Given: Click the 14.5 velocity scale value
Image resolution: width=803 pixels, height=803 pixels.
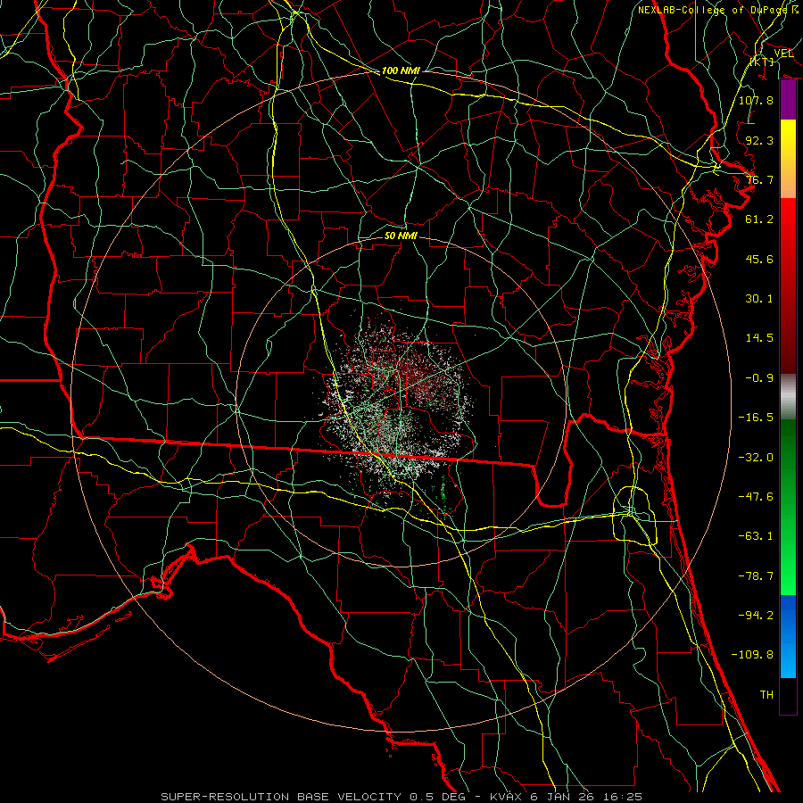Looking at the screenshot, I should point(759,338).
